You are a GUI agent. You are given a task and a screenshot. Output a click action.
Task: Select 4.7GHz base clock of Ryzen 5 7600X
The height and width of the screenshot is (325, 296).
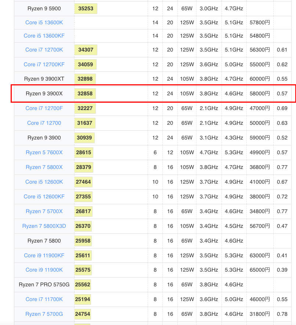pos(209,152)
